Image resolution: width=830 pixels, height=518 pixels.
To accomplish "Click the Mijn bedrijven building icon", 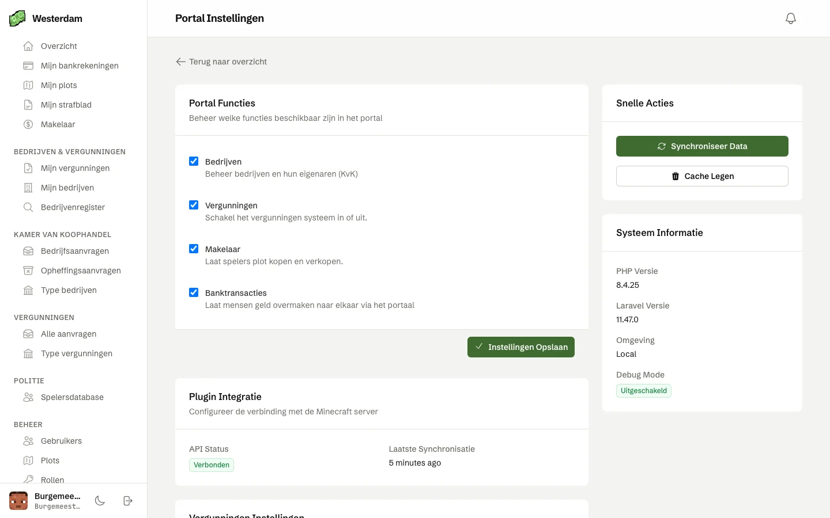I will (28, 188).
